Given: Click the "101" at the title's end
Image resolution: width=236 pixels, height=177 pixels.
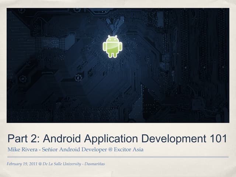Looking at the screenshot, I should click(x=218, y=139).
